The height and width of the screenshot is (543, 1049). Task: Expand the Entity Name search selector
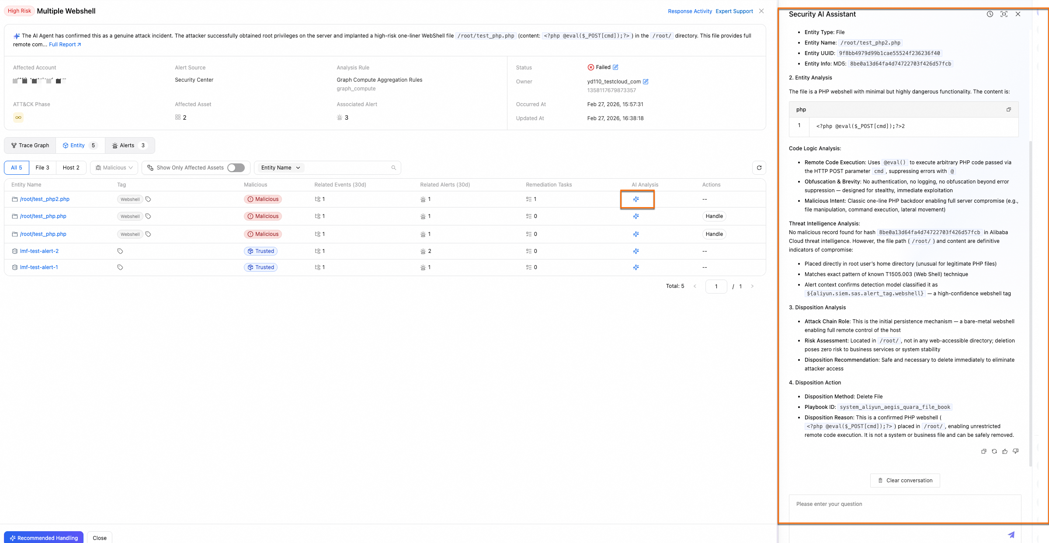(x=281, y=168)
